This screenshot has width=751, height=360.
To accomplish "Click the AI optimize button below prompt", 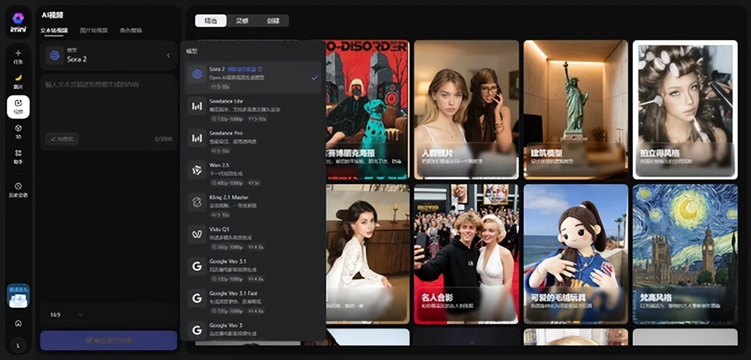I will 62,139.
